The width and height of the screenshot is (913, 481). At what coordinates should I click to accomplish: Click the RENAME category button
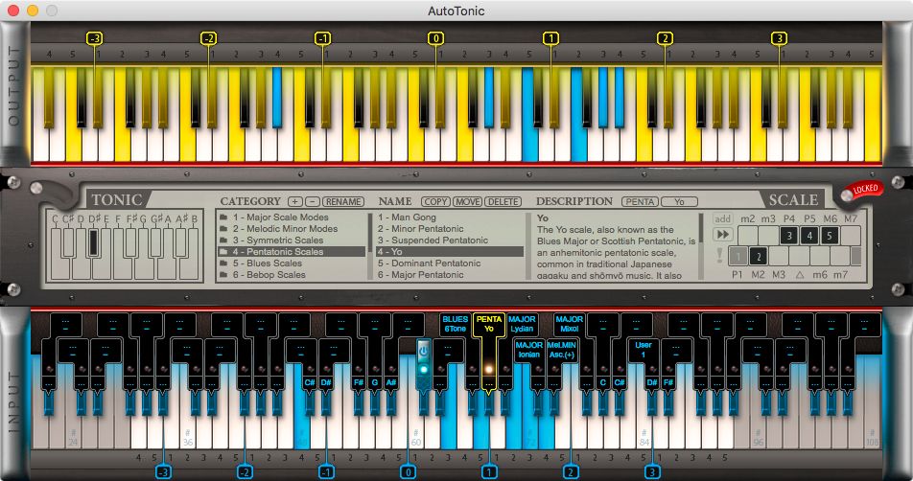click(x=343, y=202)
